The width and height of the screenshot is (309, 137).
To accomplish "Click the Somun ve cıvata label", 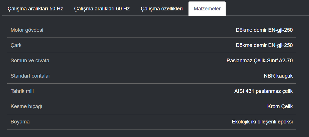I will click(30, 61).
